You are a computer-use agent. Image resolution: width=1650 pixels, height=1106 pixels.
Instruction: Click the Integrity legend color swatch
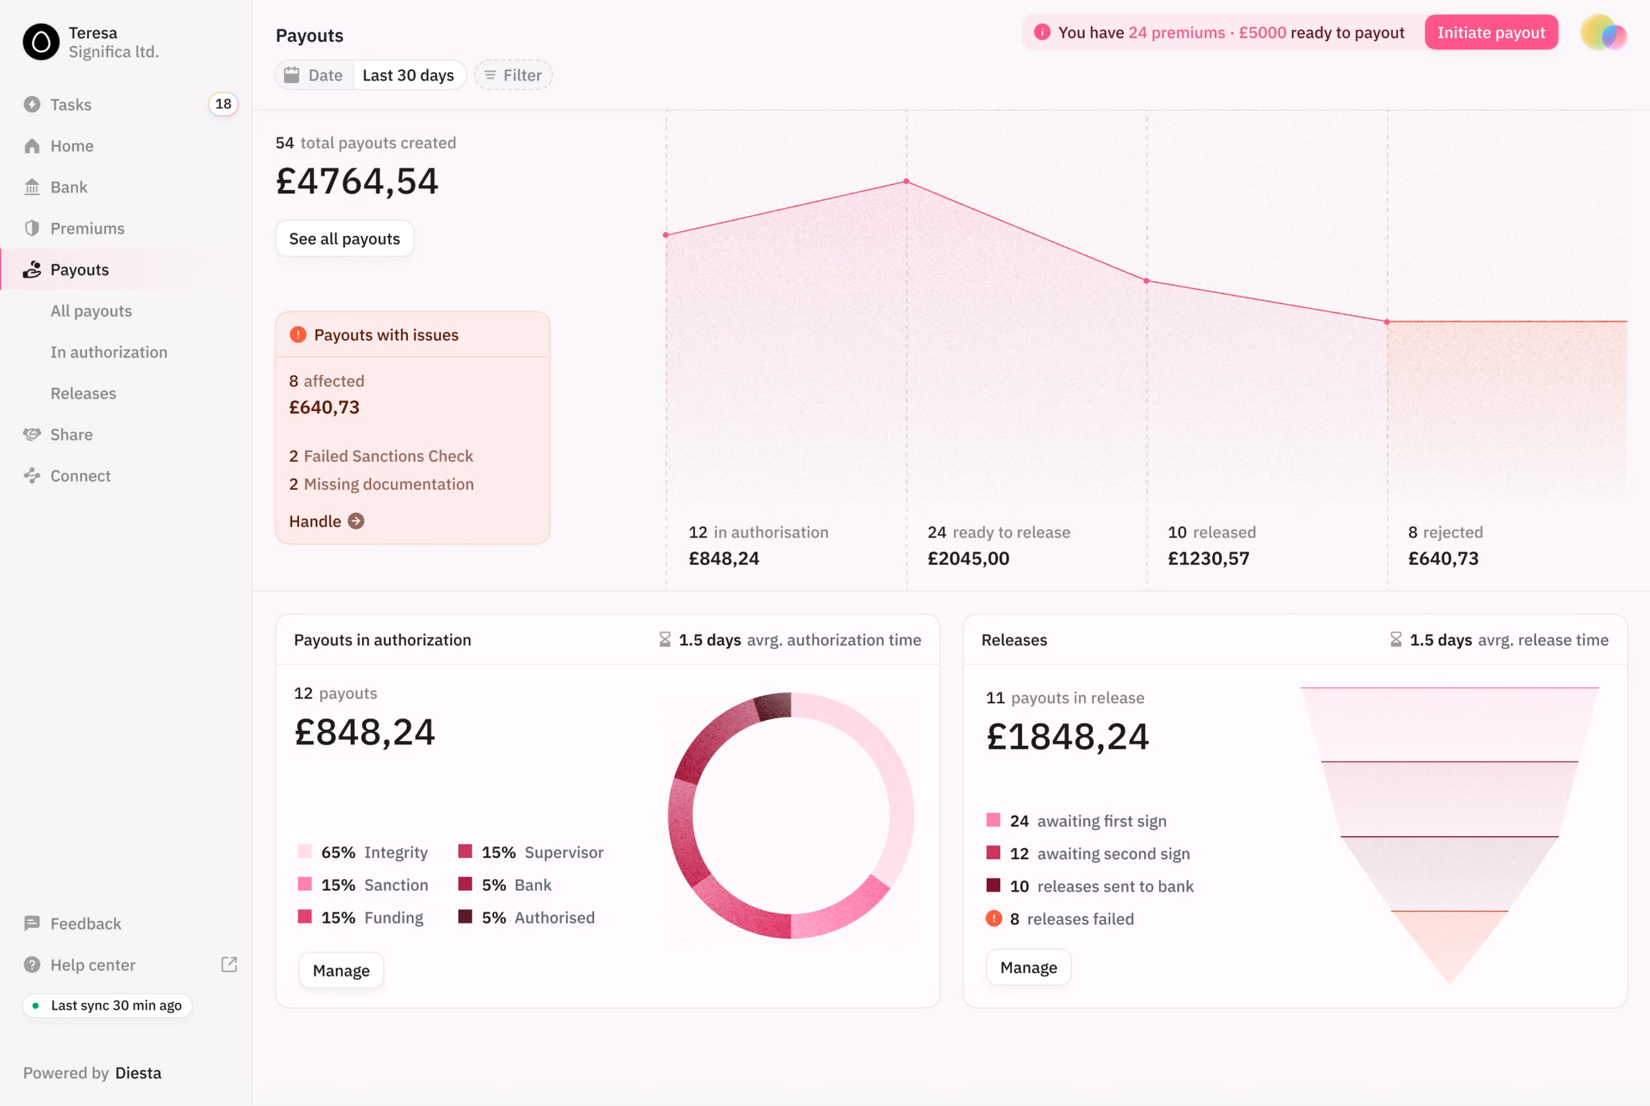tap(305, 851)
